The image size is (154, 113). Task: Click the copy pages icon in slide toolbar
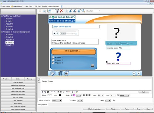[66, 11]
